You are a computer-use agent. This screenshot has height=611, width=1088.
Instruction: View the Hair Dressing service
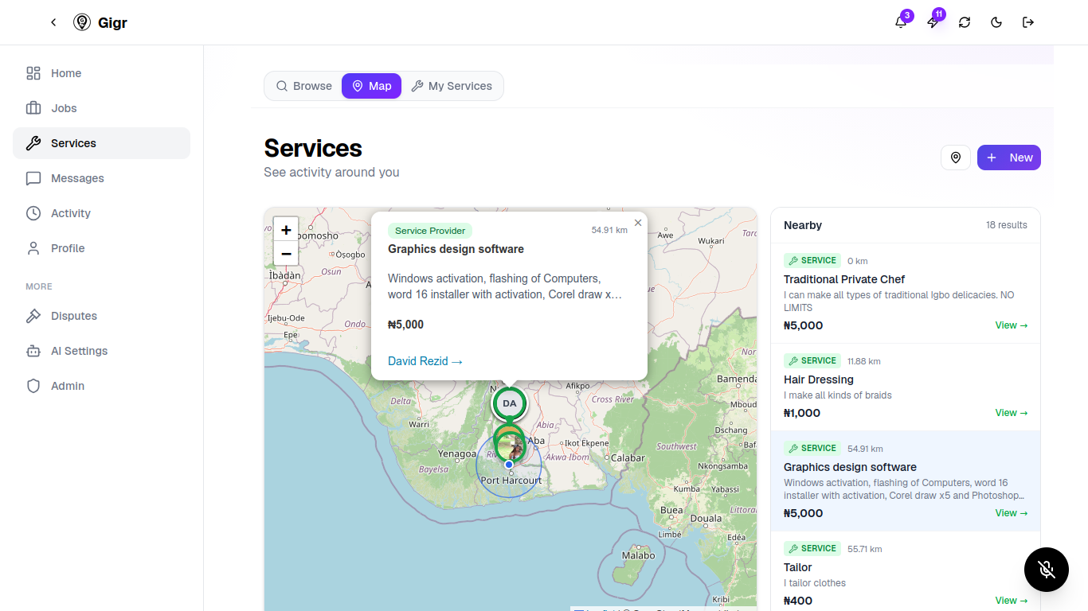pyautogui.click(x=1012, y=413)
